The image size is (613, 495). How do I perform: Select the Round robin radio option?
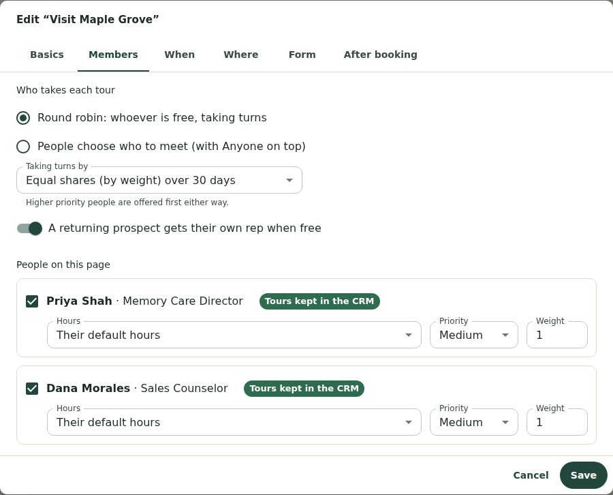click(x=23, y=118)
